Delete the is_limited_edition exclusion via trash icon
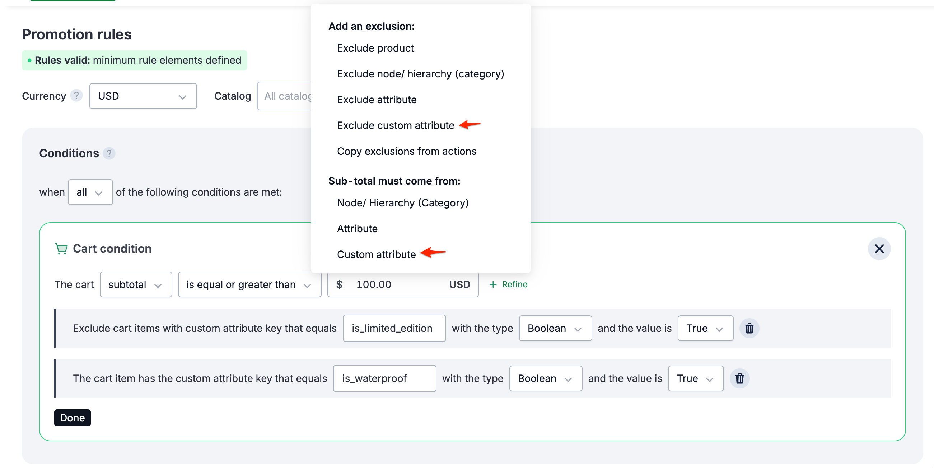The height and width of the screenshot is (468, 934). 749,328
